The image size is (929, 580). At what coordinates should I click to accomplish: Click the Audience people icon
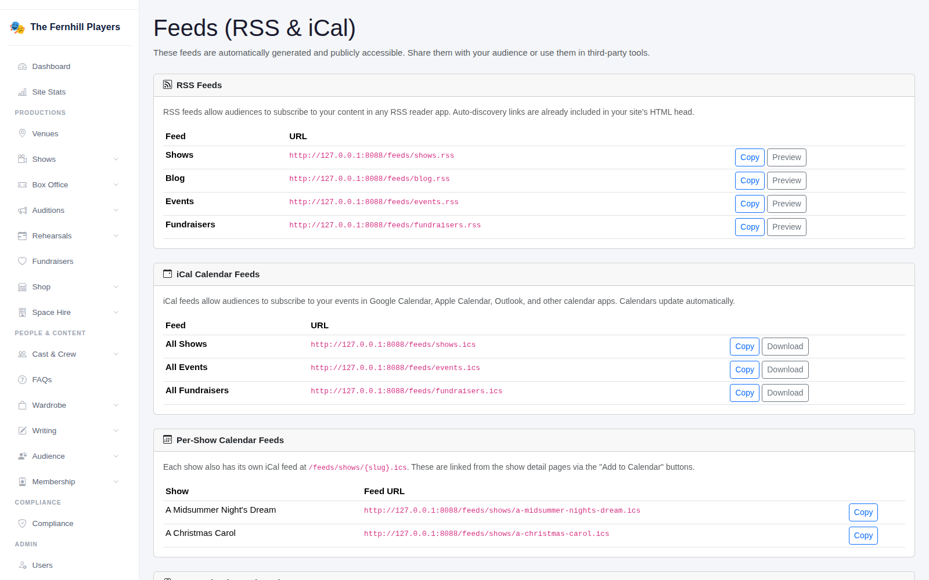22,456
